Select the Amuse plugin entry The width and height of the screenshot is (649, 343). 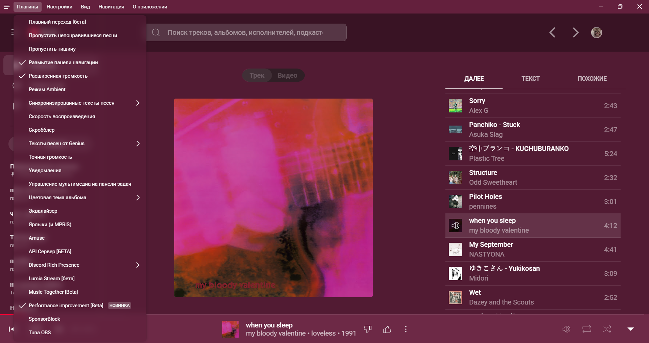[80, 238]
